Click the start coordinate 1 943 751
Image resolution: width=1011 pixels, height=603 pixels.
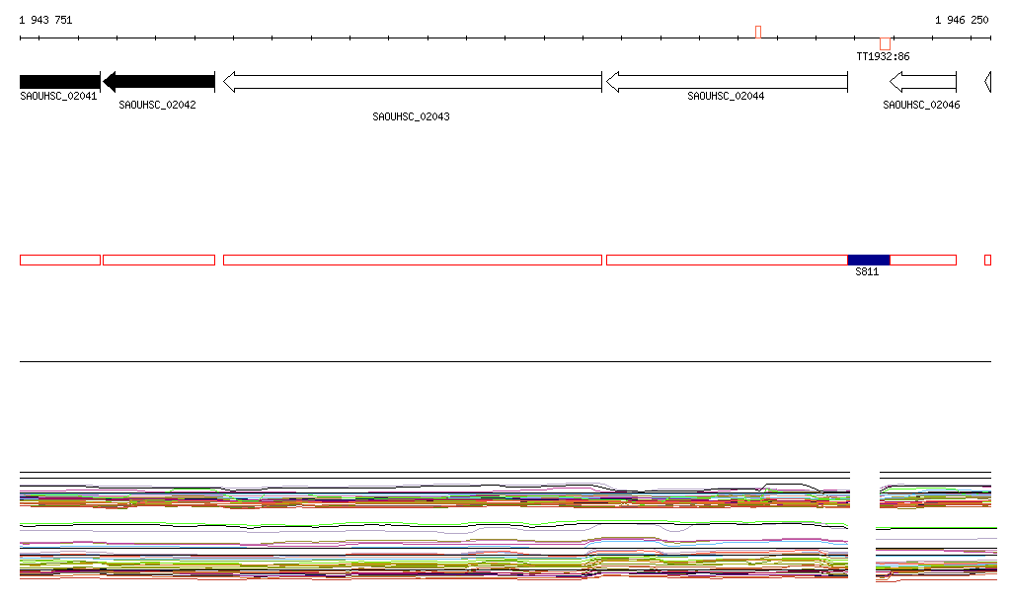pos(45,20)
